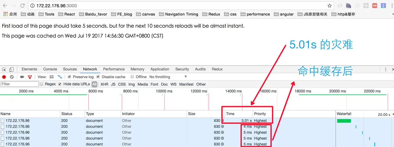Viewport: 394px width, 147px height.
Task: Toggle the device toolbar icon
Action: pyautogui.click(x=11, y=69)
